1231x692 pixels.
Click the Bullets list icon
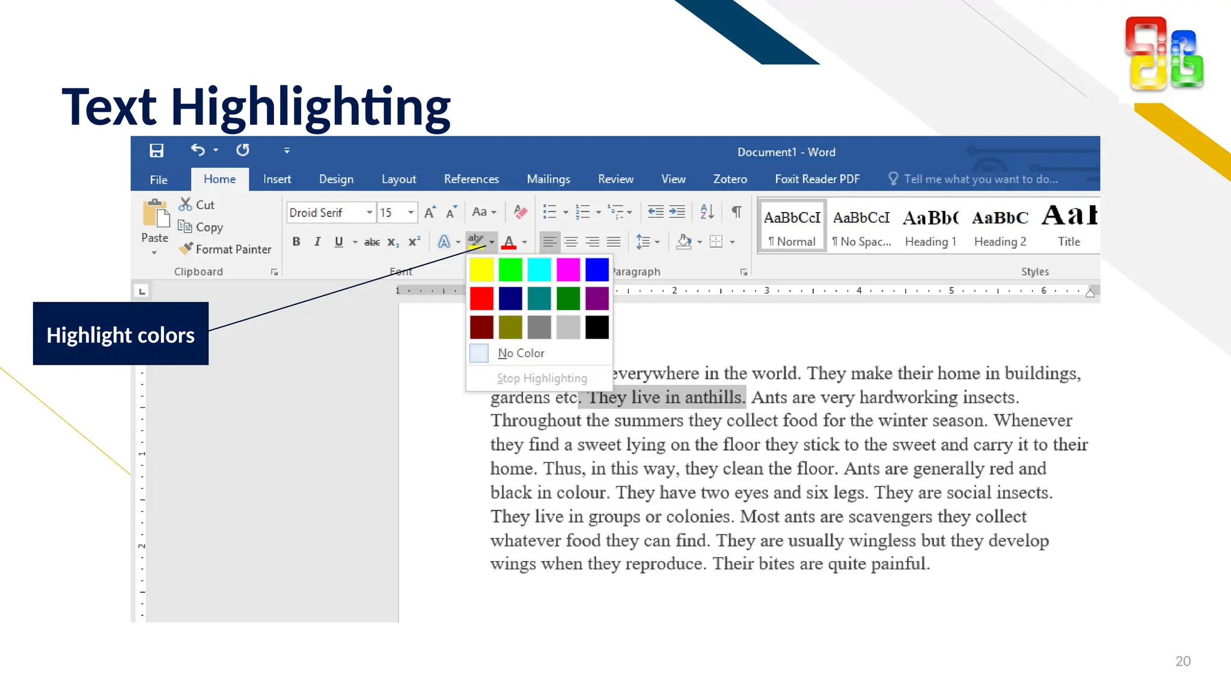coord(549,211)
